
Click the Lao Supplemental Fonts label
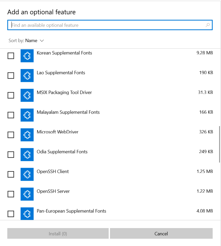61,73
